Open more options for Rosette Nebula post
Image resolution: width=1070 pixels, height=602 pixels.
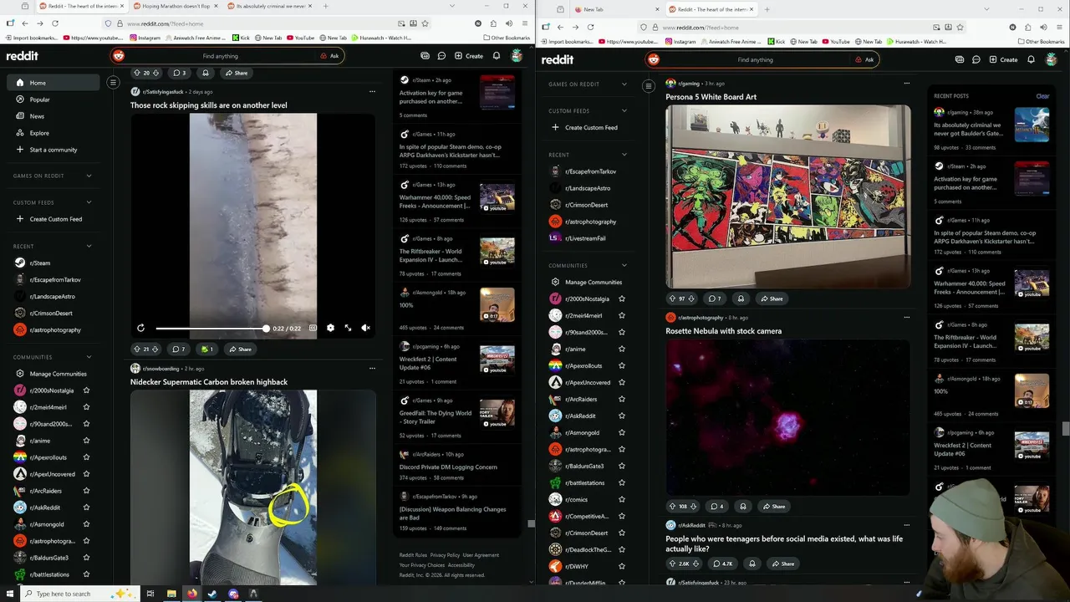tap(906, 317)
